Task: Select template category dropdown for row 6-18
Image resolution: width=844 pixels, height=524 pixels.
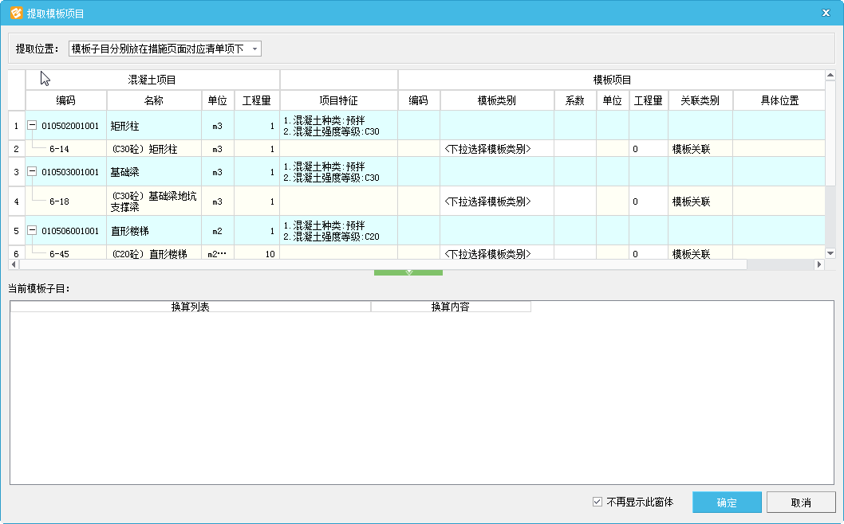Action: (496, 201)
